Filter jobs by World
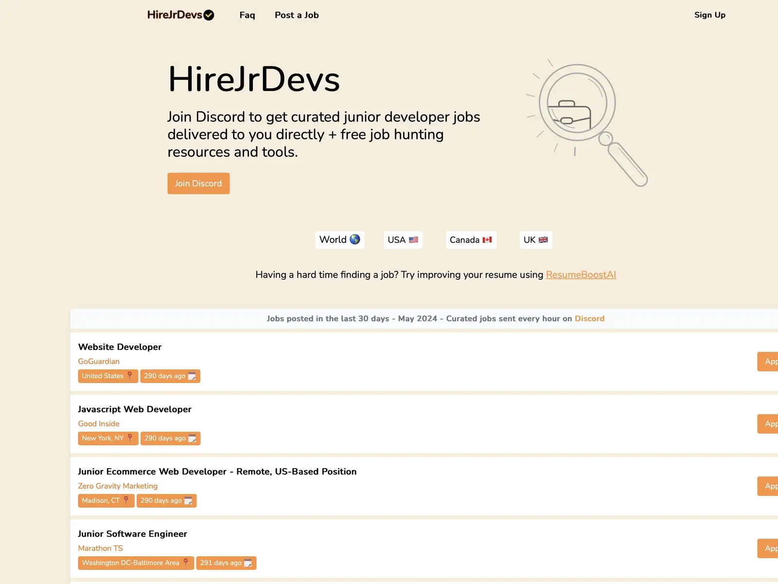The image size is (778, 584). click(x=339, y=239)
